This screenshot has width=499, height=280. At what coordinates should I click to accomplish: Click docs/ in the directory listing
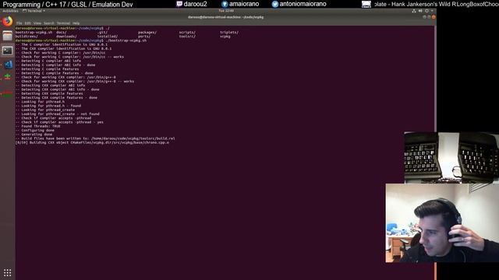[x=61, y=33]
